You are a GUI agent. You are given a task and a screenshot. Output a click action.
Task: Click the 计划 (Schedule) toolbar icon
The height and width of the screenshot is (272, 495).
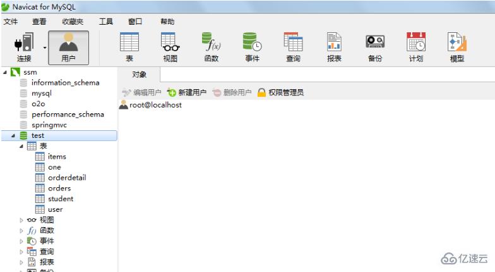click(x=415, y=47)
